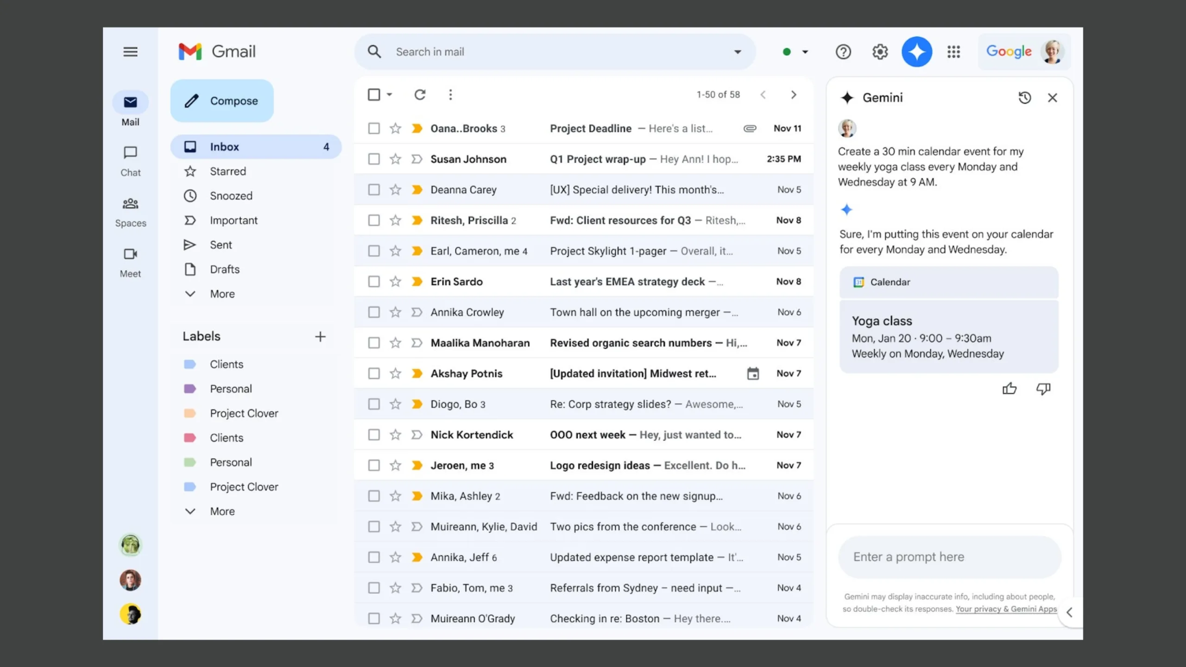Open the account profile picture
Viewport: 1186px width, 667px height.
coord(1052,51)
